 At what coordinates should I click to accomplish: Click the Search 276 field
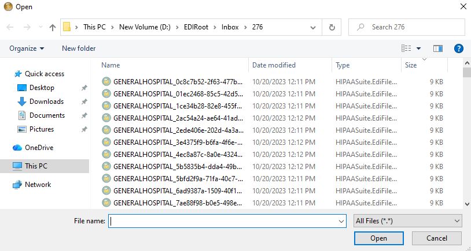[407, 27]
